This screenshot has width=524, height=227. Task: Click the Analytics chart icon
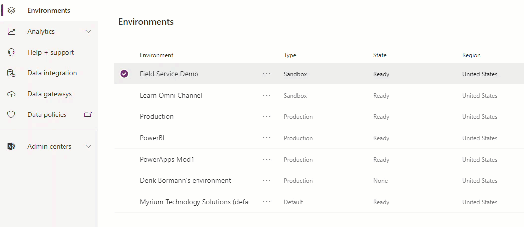[x=11, y=31]
